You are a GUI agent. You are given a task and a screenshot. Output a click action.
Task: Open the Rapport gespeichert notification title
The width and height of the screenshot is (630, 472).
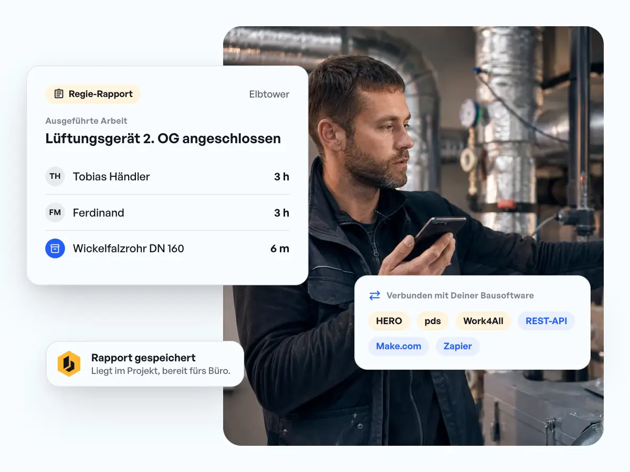click(143, 358)
